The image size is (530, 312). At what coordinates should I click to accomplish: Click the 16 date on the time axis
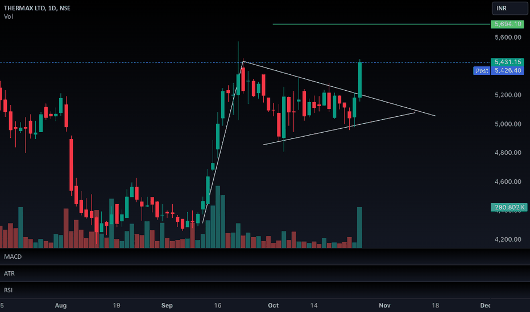(218, 306)
